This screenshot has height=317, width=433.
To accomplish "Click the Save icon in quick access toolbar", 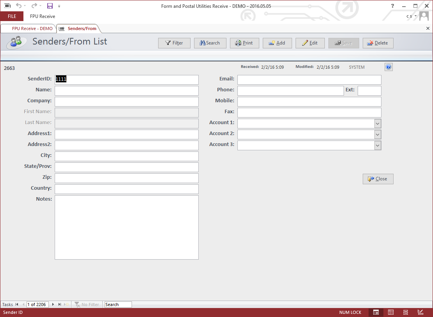I will pyautogui.click(x=50, y=6).
